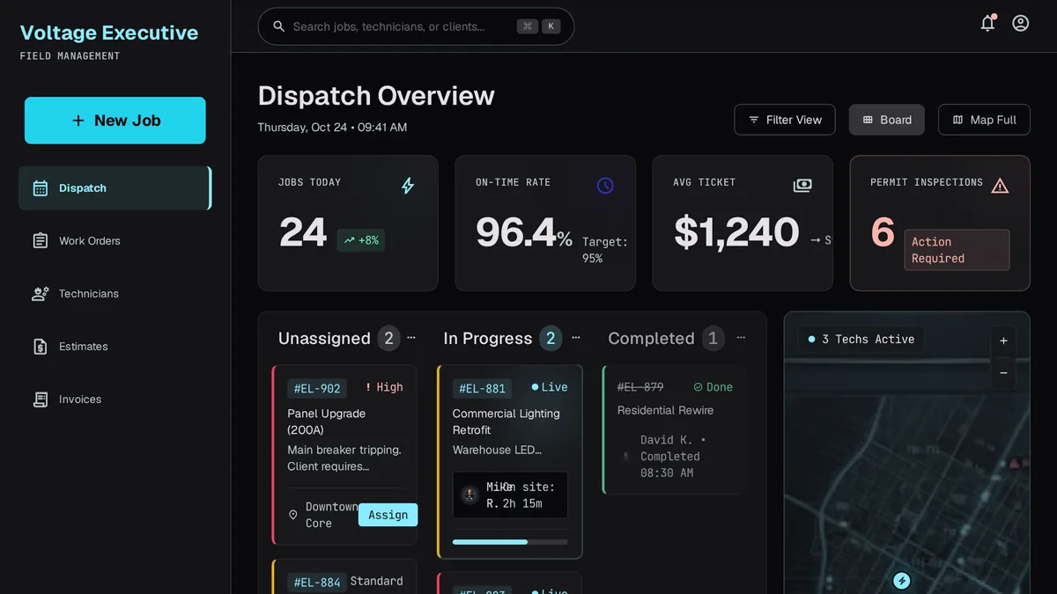
Task: Open job card #EL-884
Action: (344, 576)
